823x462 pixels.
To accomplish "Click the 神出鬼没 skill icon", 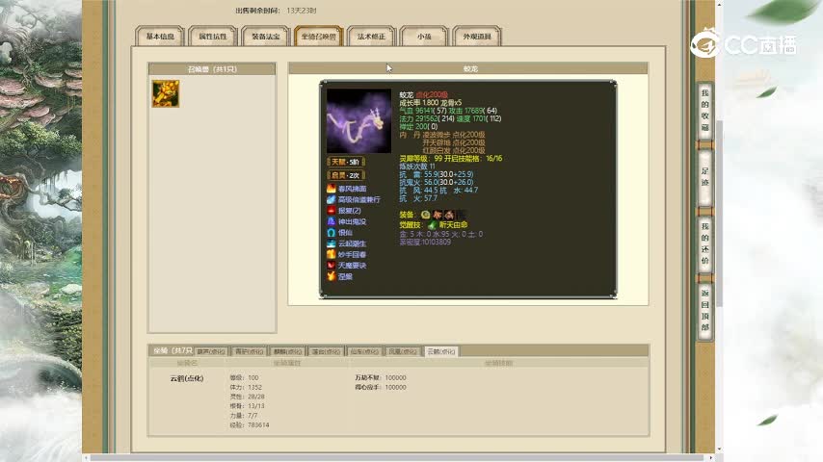I will (x=332, y=221).
